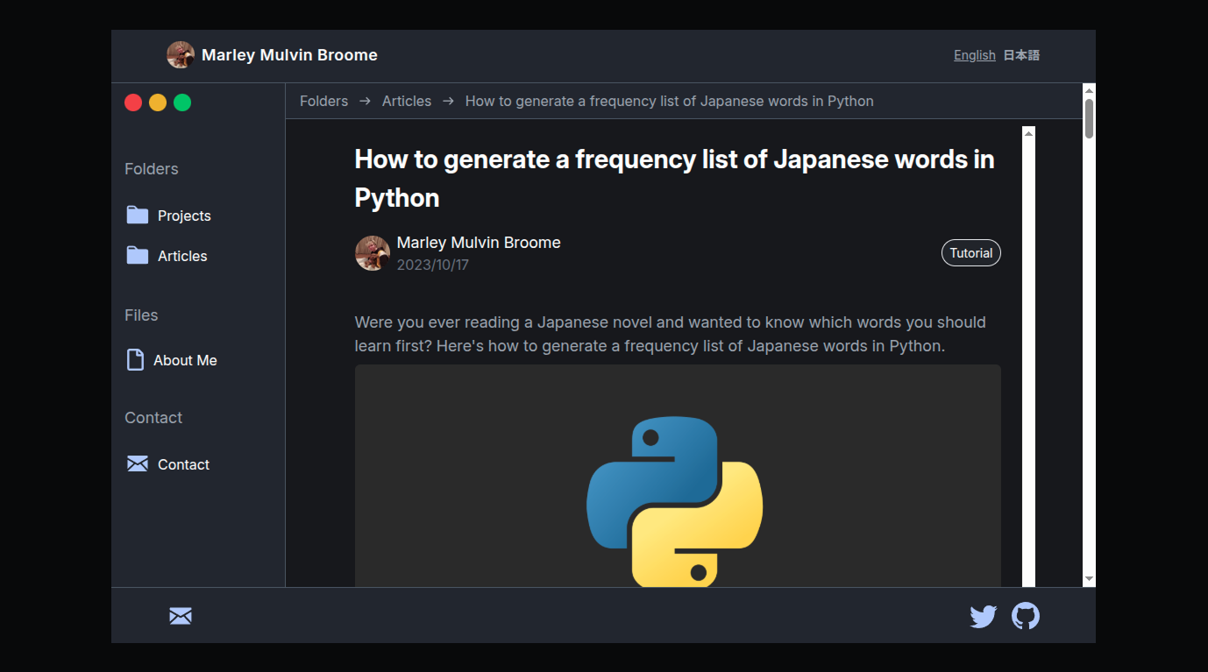
Task: Click the outer page scrollbar down arrow
Action: click(x=1089, y=579)
